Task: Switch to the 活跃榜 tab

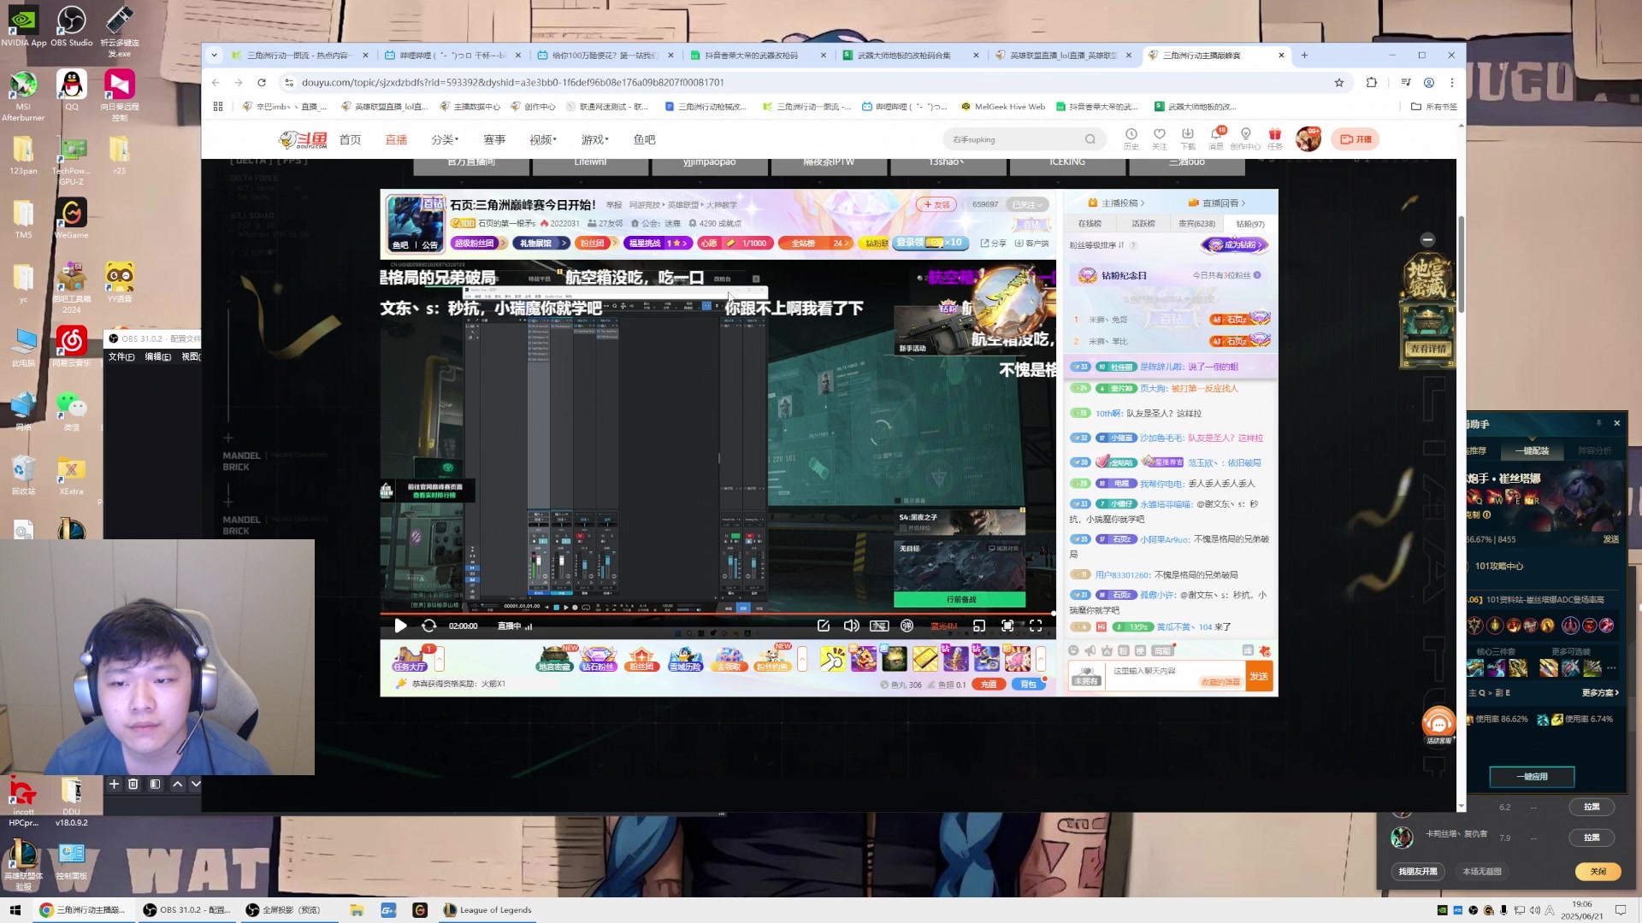Action: pos(1143,223)
